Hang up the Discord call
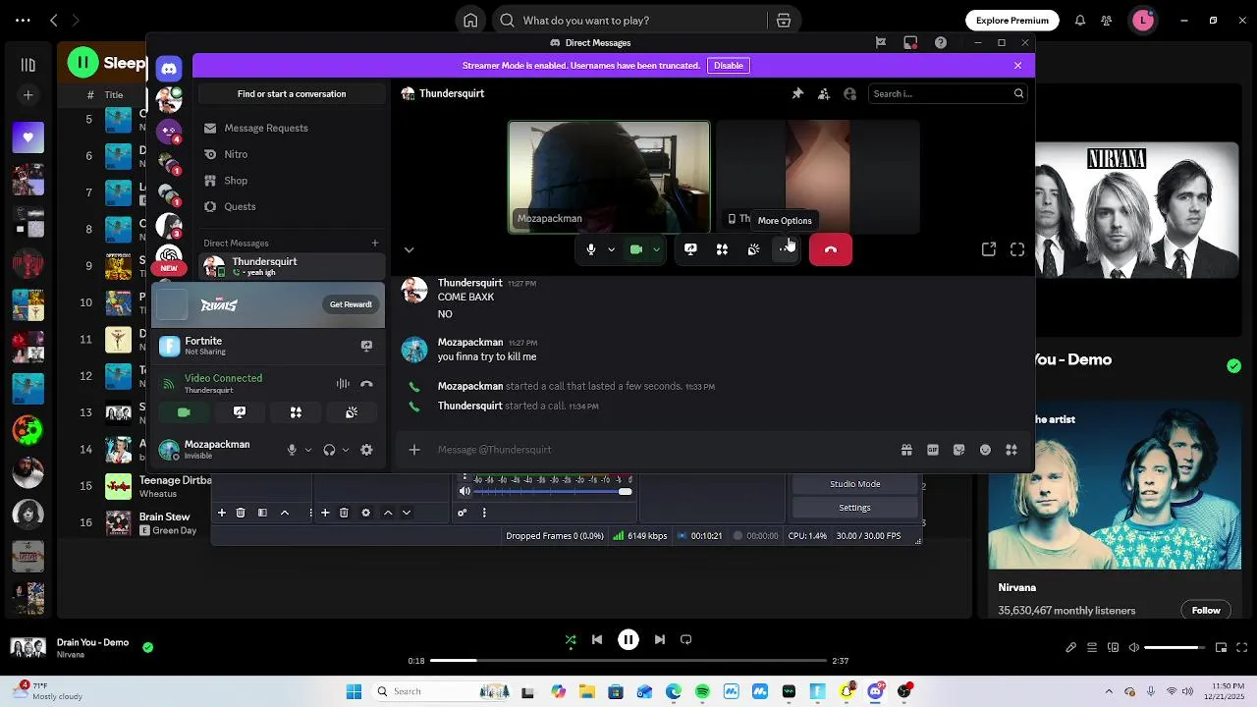 point(831,249)
